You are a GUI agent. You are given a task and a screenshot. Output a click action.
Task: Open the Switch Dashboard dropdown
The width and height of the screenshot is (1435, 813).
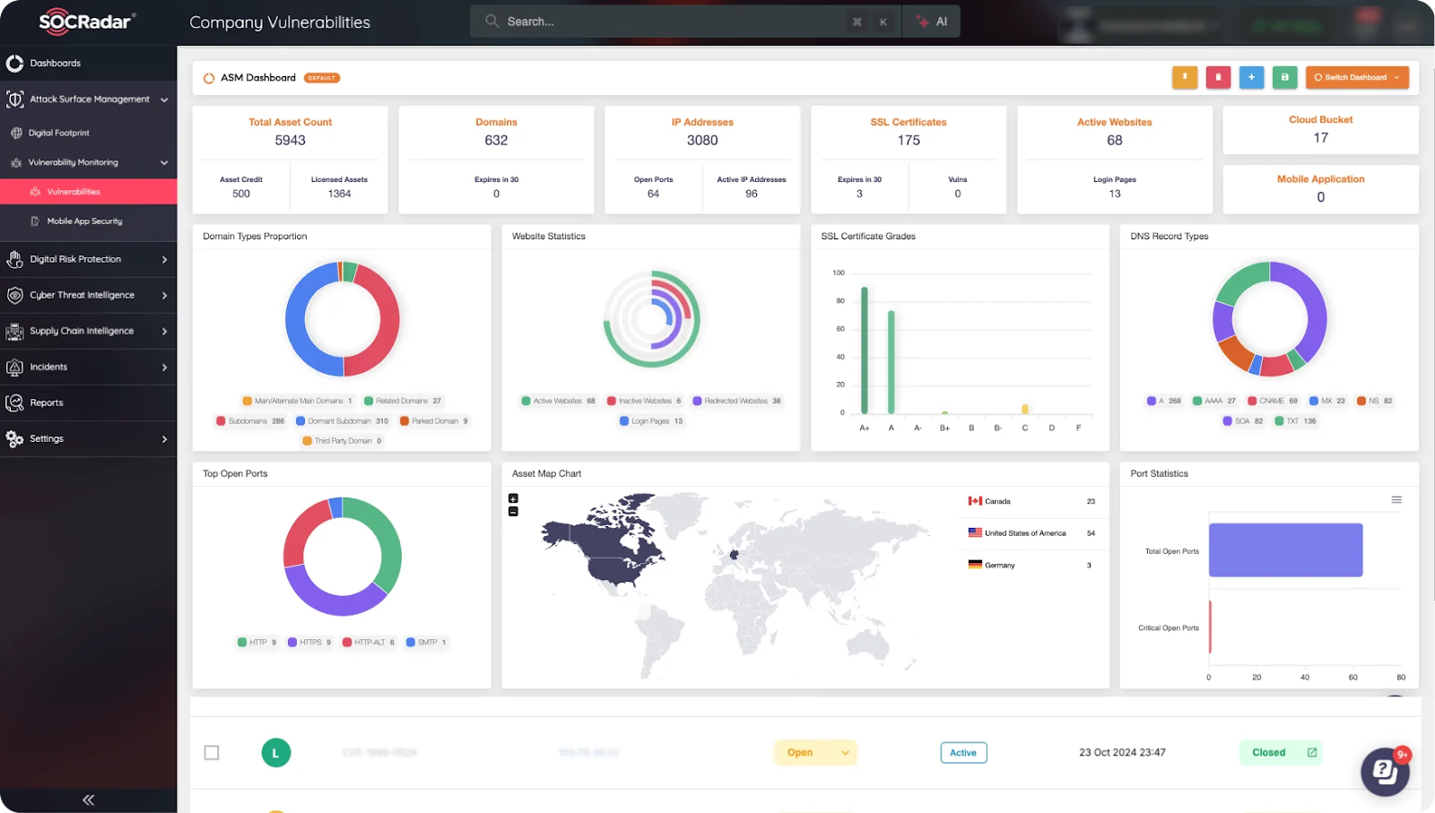(1356, 77)
